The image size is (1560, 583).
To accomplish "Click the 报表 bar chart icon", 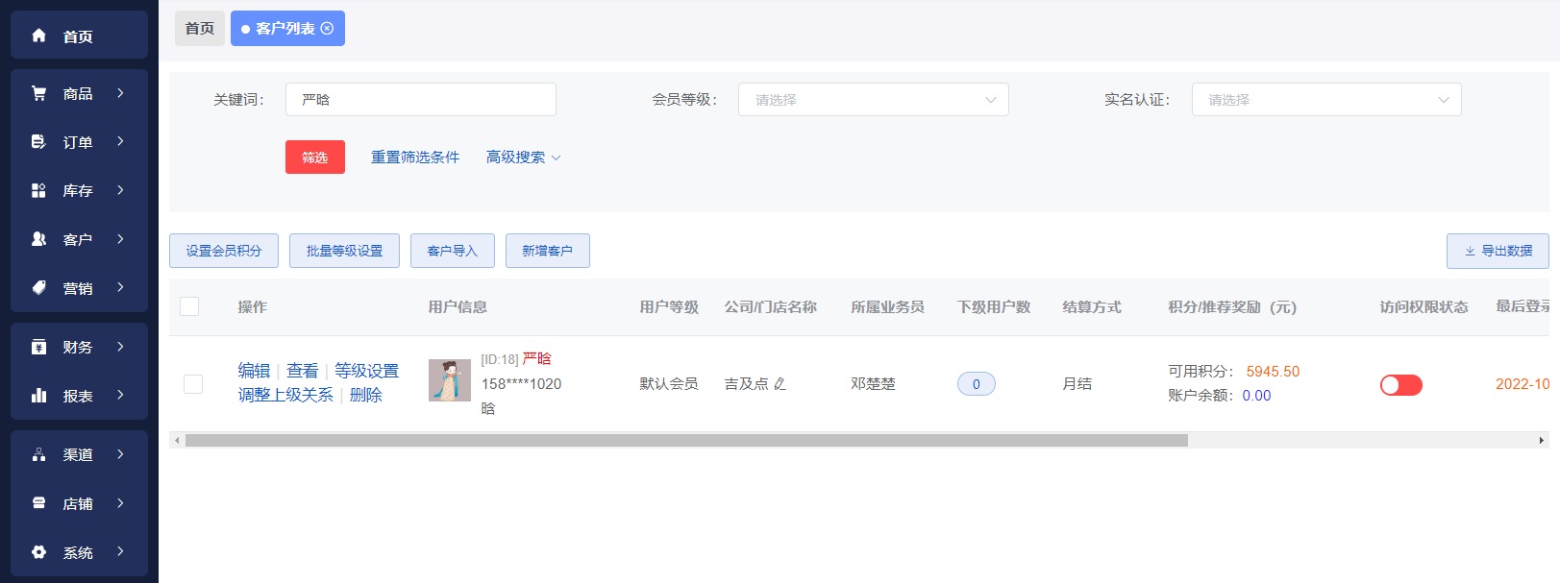I will [x=38, y=395].
